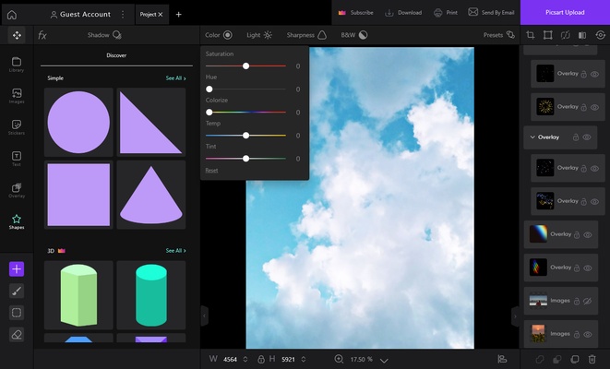Hide the sunset Images layer
Screen dimensions: 610x369
pyautogui.click(x=588, y=334)
